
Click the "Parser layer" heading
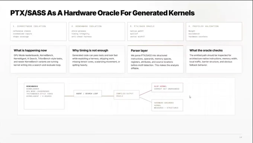tap(139, 51)
